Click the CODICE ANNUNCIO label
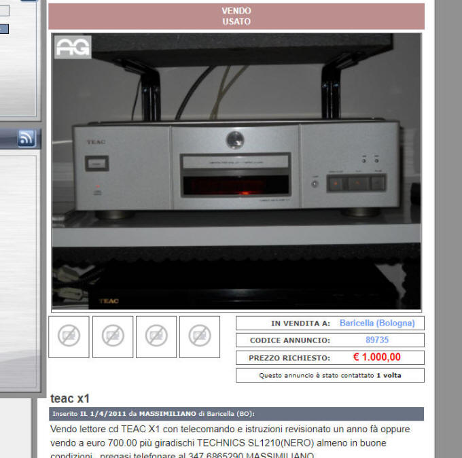 click(x=290, y=340)
